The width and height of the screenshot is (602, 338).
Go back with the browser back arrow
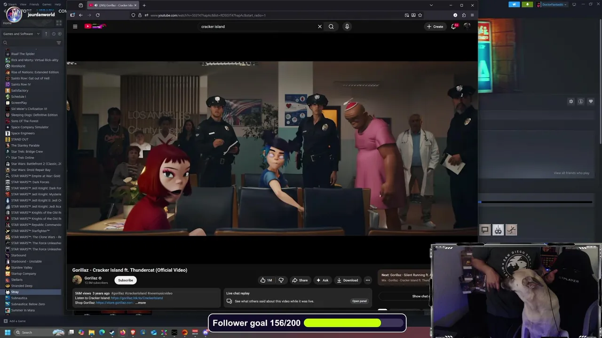coord(80,15)
